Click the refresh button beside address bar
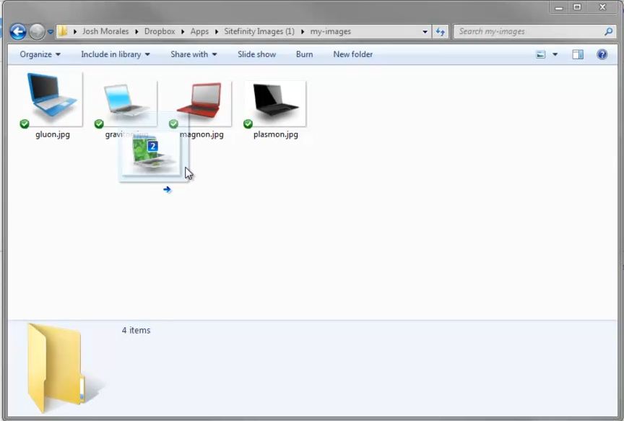Viewport: 624px width, 421px height. coord(441,32)
